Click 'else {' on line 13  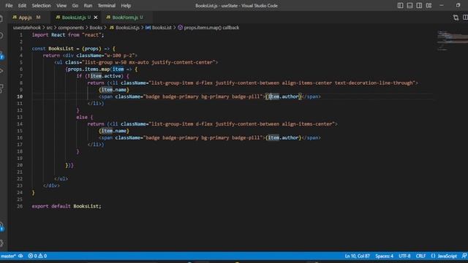coord(85,117)
